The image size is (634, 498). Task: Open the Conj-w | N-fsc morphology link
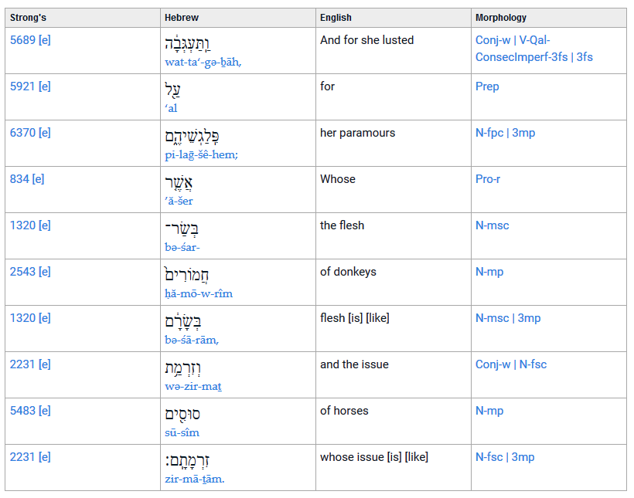[511, 364]
